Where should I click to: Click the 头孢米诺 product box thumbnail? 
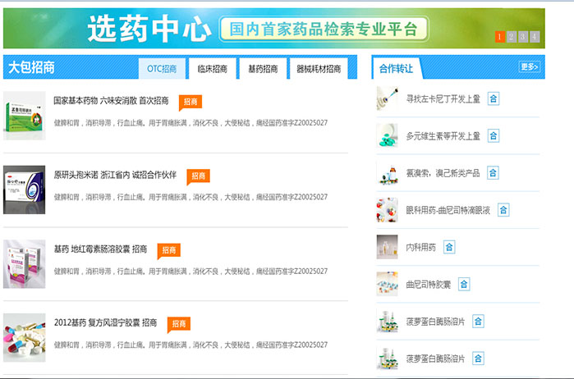coord(24,189)
